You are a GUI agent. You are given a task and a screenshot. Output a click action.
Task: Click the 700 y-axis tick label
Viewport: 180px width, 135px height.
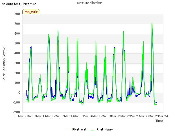(x=17, y=24)
